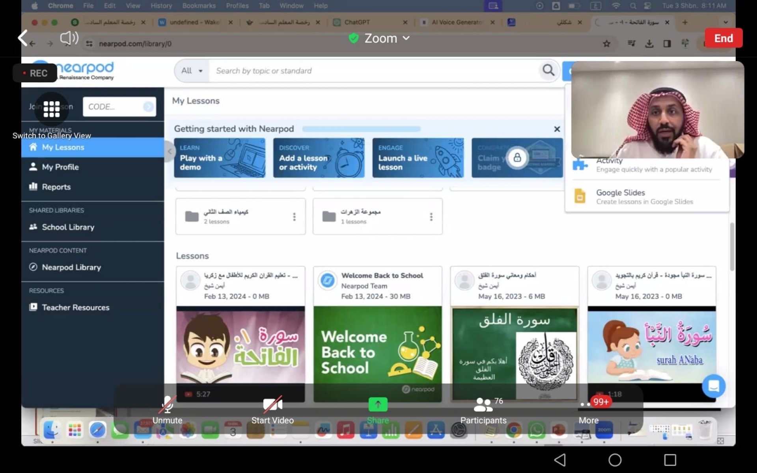Click the Chrome downloads icon
This screenshot has width=757, height=473.
click(x=649, y=44)
